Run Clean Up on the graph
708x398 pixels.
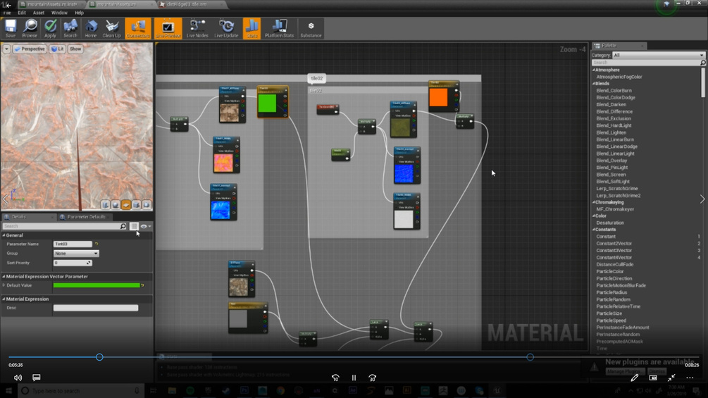click(x=111, y=28)
